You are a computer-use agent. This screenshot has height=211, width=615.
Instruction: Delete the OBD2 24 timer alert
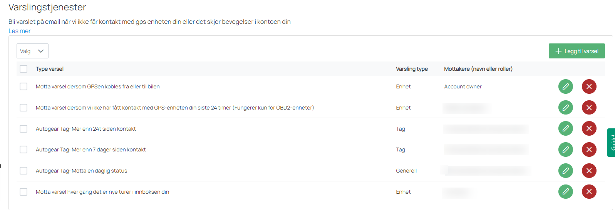[589, 108]
